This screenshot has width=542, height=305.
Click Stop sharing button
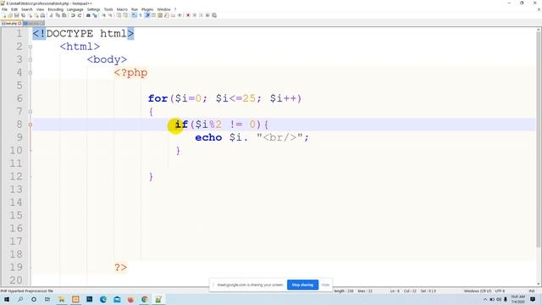coord(302,285)
